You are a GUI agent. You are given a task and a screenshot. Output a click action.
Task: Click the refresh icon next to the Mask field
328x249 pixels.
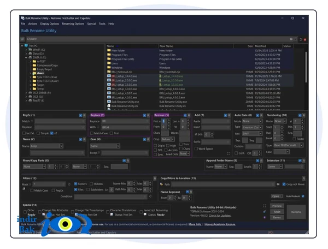[69, 184]
